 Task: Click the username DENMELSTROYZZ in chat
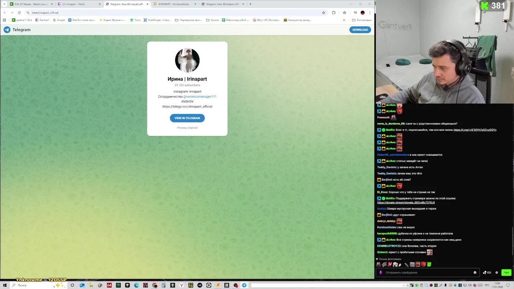[x=389, y=246]
